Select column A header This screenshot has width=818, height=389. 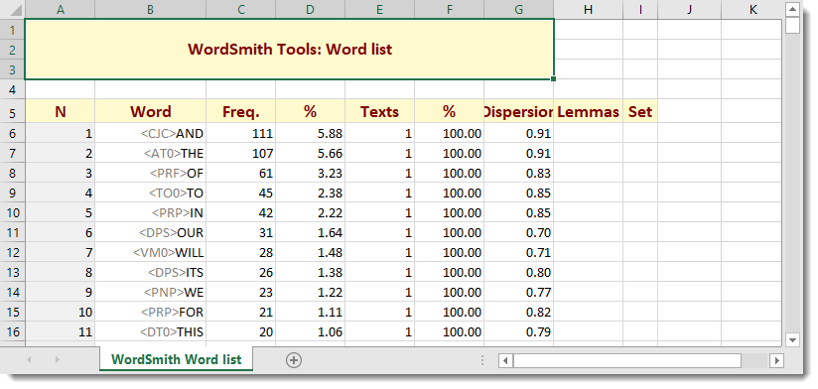[60, 9]
